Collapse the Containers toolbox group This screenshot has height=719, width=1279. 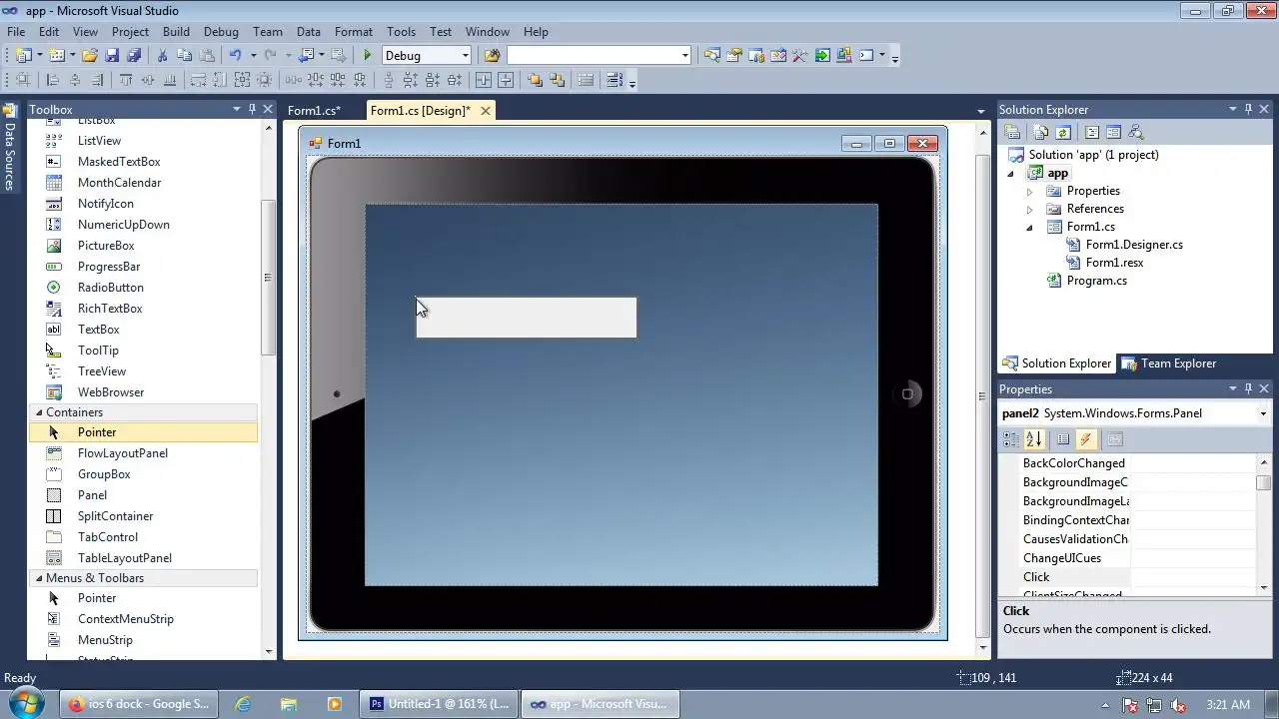(x=40, y=412)
